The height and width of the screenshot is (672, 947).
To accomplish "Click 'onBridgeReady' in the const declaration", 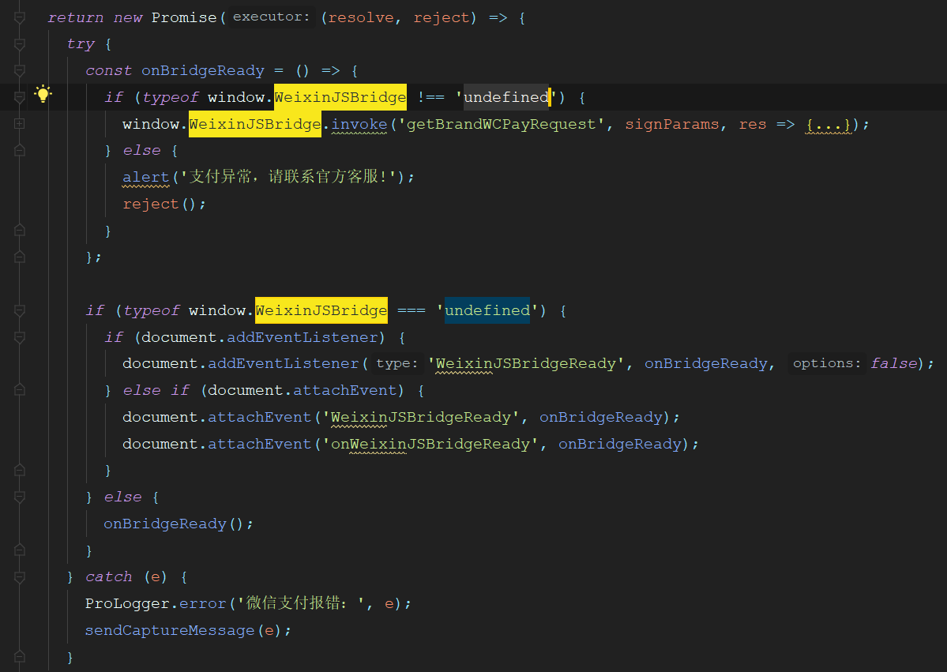I will pyautogui.click(x=203, y=70).
